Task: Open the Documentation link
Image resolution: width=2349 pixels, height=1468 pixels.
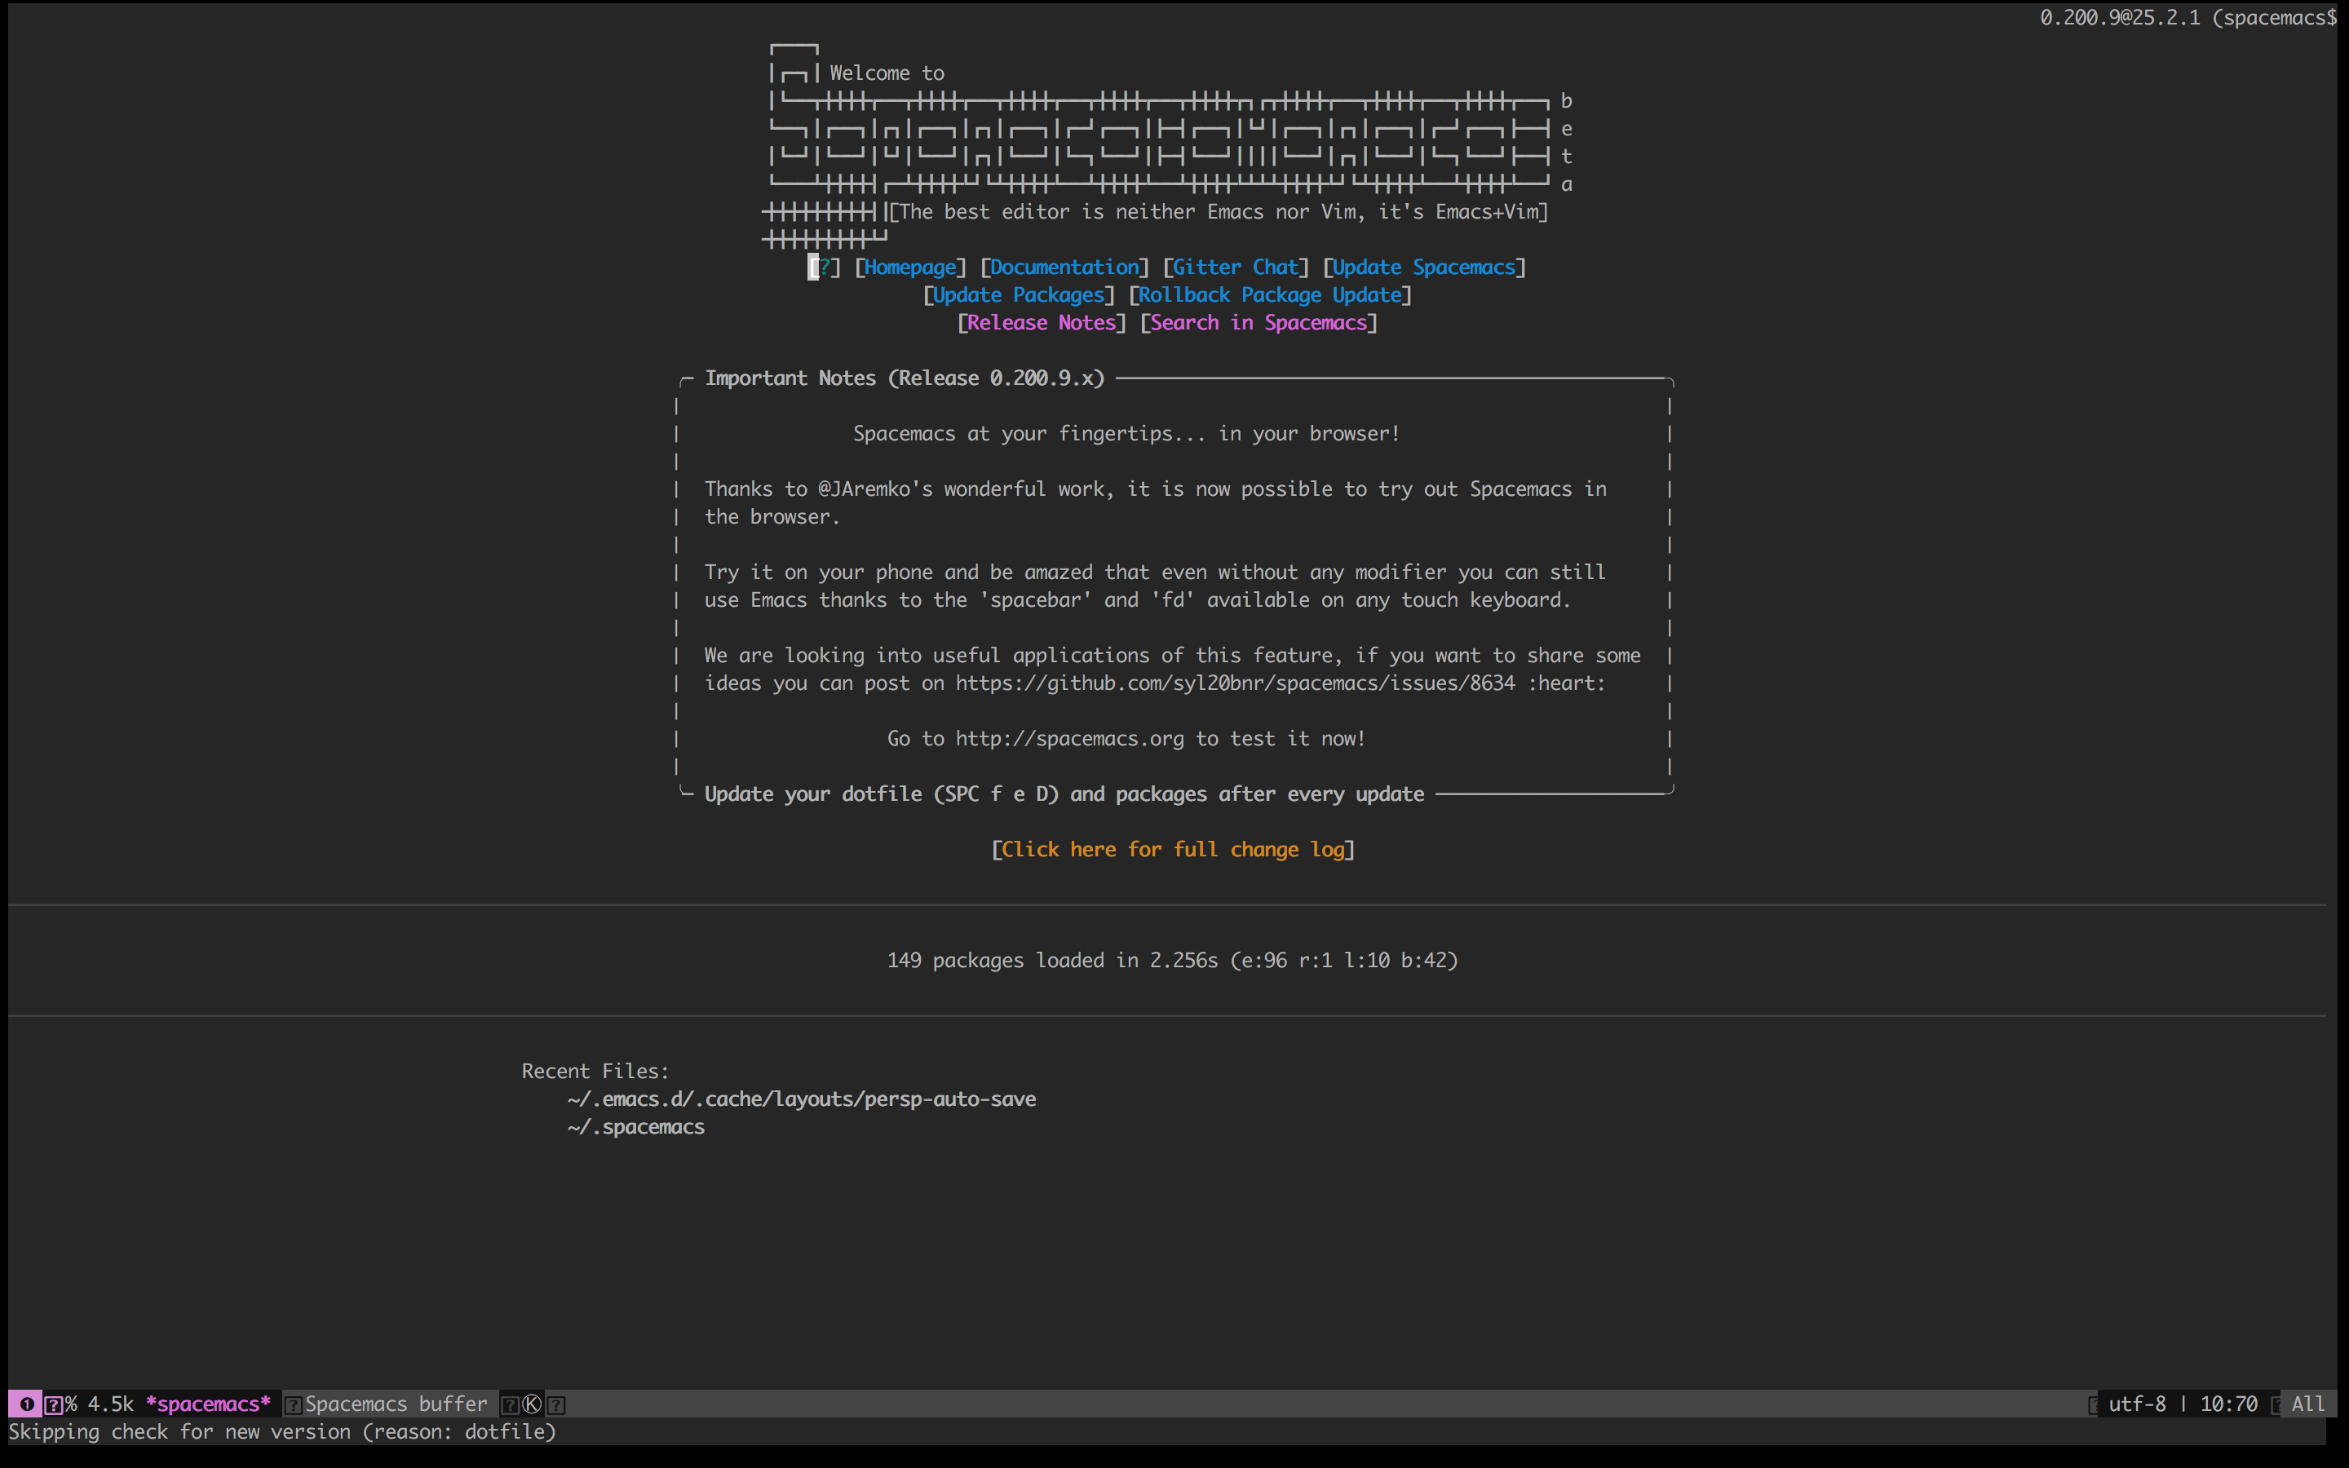Action: coord(1064,267)
